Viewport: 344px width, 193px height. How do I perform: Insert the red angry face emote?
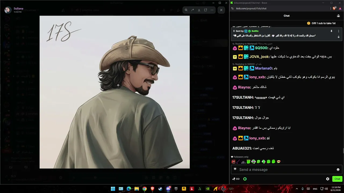[x=234, y=162]
